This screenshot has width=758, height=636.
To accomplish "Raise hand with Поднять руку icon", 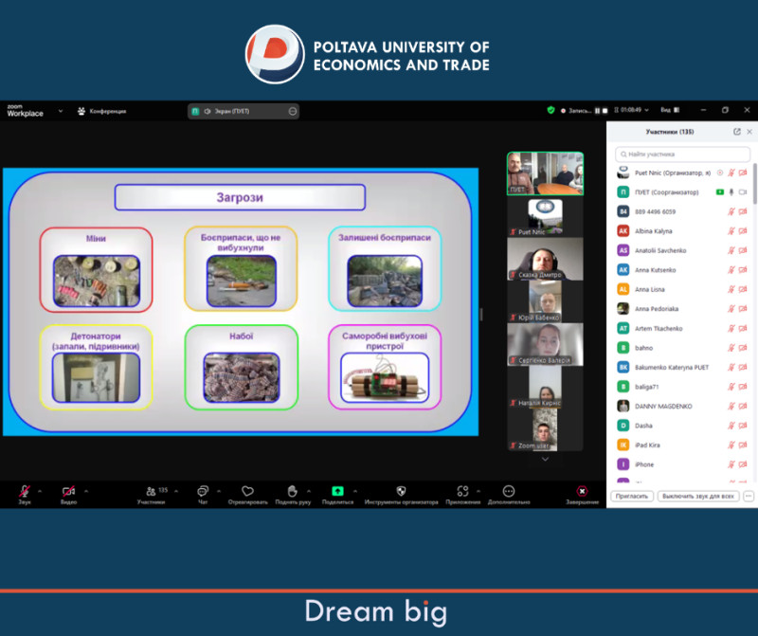I will point(292,491).
